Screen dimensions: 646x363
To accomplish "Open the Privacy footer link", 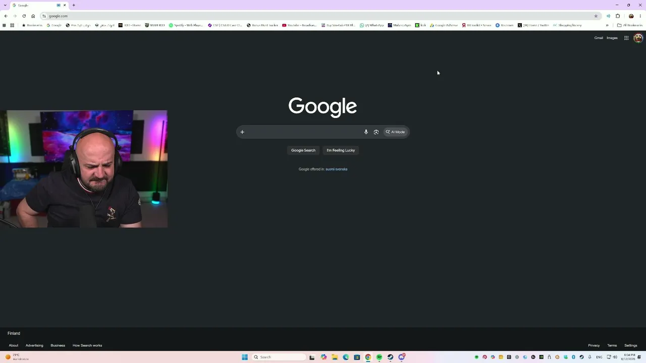I will (594, 345).
